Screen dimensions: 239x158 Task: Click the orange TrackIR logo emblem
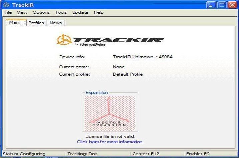pyautogui.click(x=64, y=40)
